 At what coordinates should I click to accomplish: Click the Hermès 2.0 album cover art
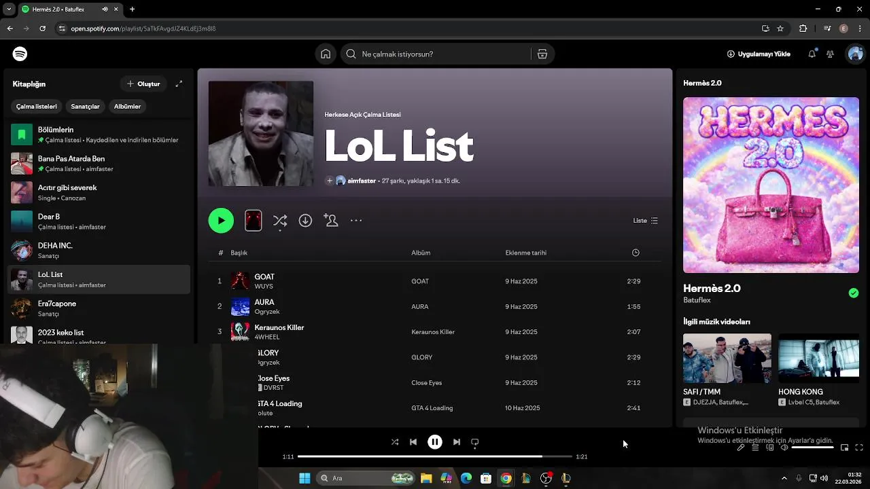(771, 185)
